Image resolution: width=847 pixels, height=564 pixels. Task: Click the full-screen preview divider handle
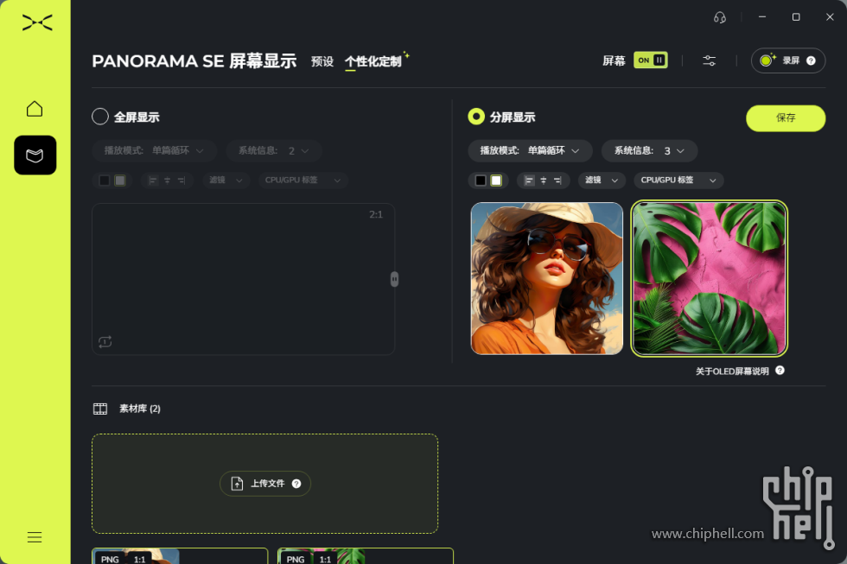(x=394, y=279)
